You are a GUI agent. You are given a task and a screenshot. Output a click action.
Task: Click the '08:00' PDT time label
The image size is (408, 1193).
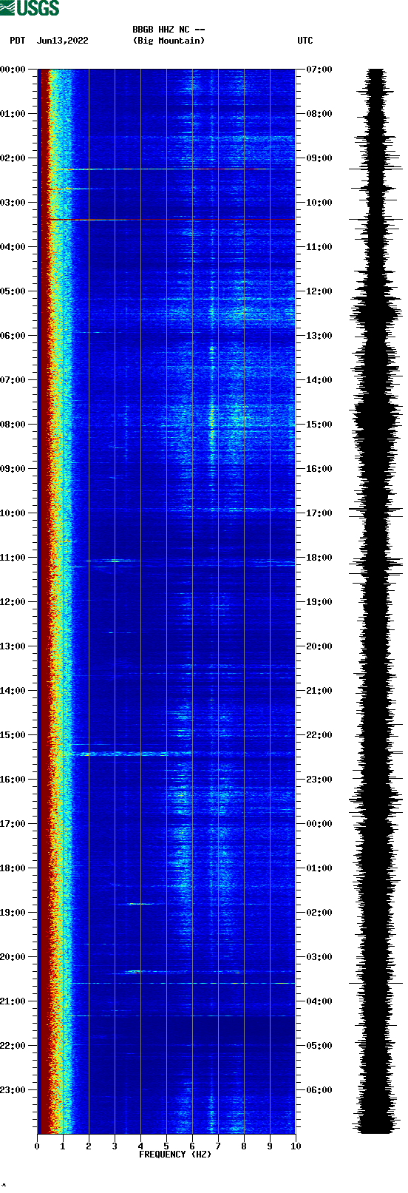(x=13, y=425)
